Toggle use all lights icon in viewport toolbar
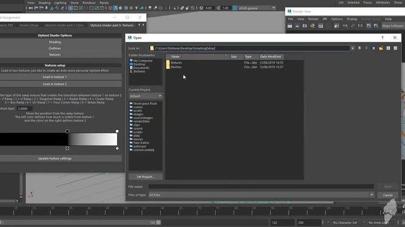 point(137,8)
